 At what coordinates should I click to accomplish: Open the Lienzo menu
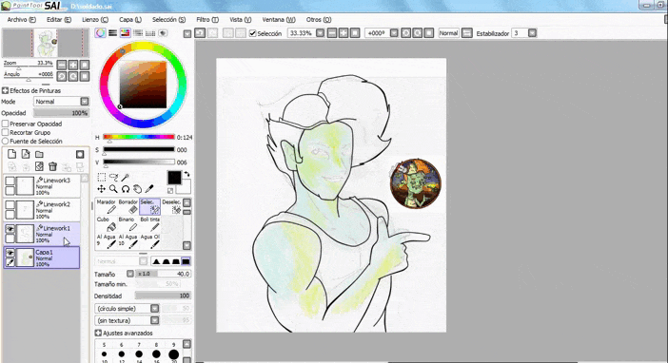click(95, 20)
